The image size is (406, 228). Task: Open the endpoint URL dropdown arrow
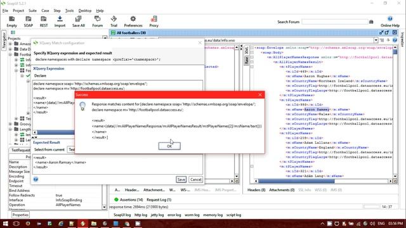[x=376, y=41]
